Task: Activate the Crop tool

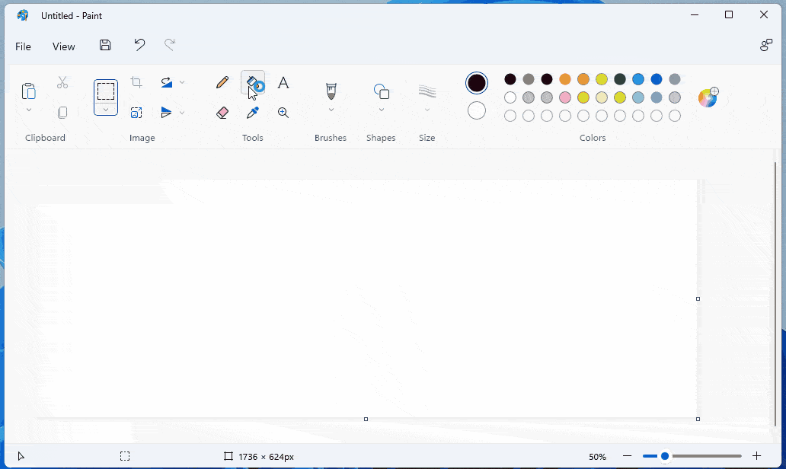Action: click(136, 81)
